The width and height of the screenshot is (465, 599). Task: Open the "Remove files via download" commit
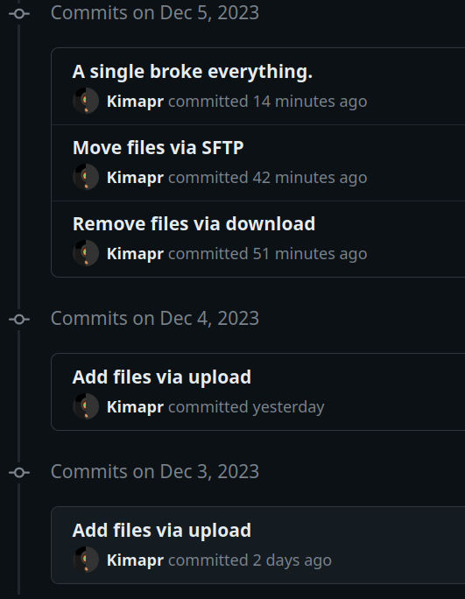coord(194,224)
